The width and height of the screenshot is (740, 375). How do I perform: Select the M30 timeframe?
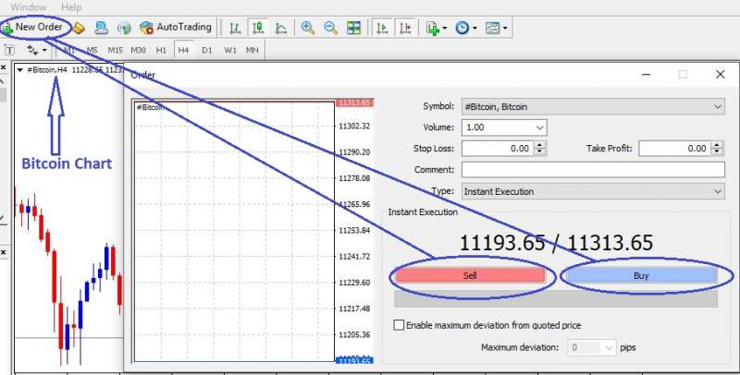[138, 50]
